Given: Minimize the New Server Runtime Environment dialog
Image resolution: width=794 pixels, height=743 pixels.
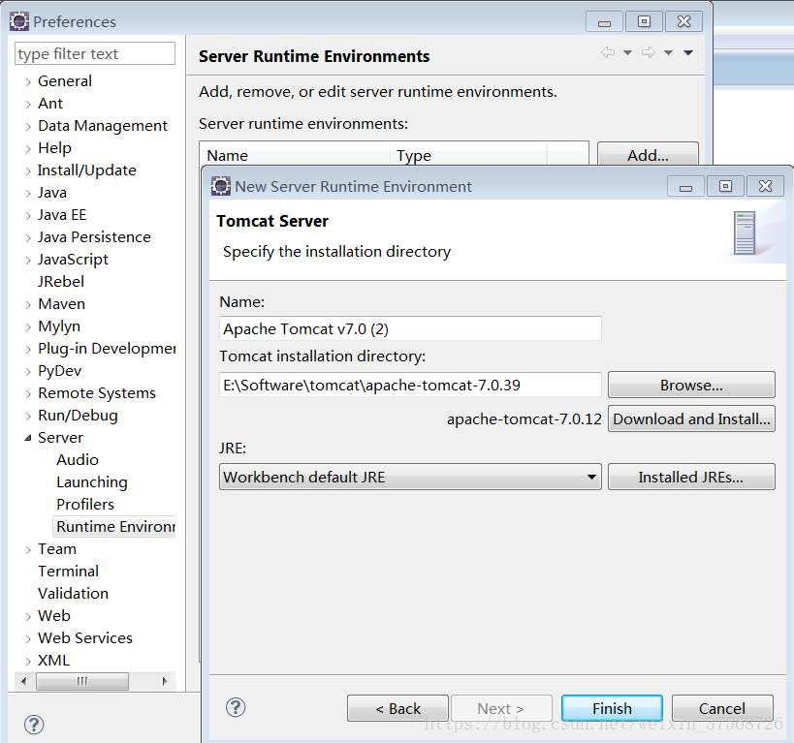Looking at the screenshot, I should 685,186.
